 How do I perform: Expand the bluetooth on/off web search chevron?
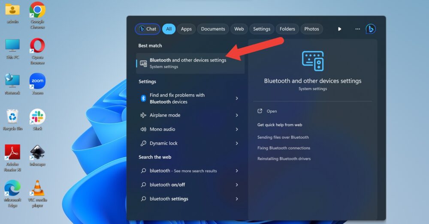pos(237,185)
